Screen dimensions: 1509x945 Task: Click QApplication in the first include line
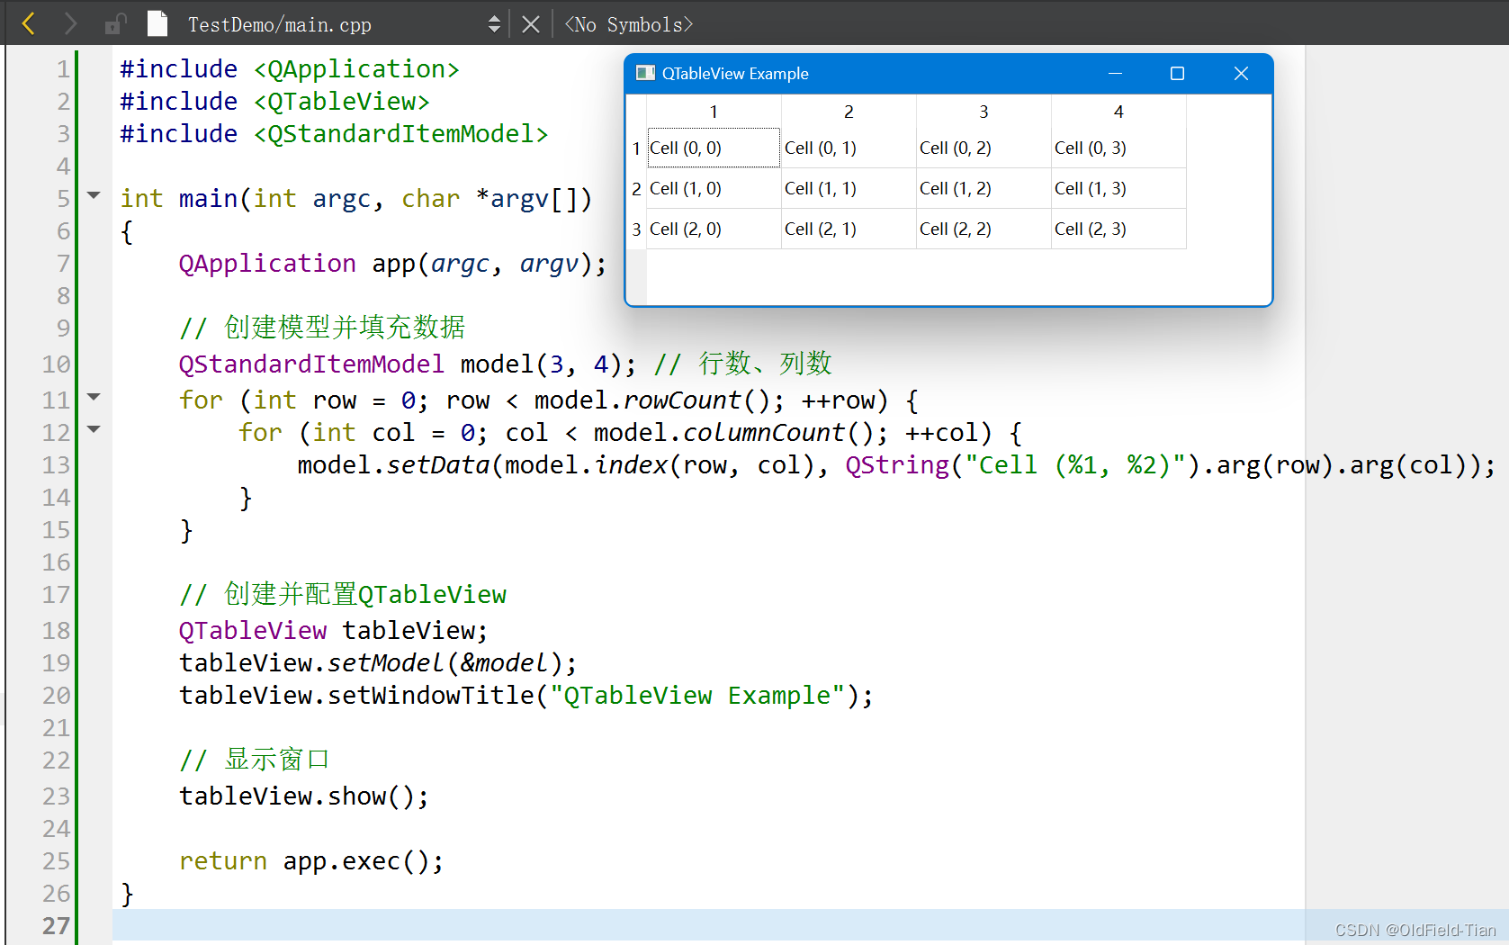pyautogui.click(x=356, y=68)
